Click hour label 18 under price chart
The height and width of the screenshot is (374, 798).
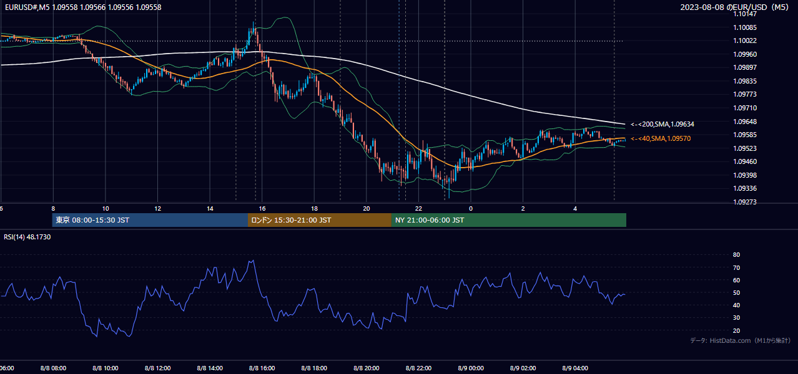click(x=314, y=208)
